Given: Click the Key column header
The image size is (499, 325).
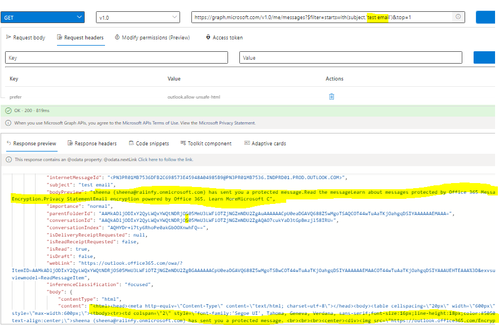Looking at the screenshot, I should 14,78.
